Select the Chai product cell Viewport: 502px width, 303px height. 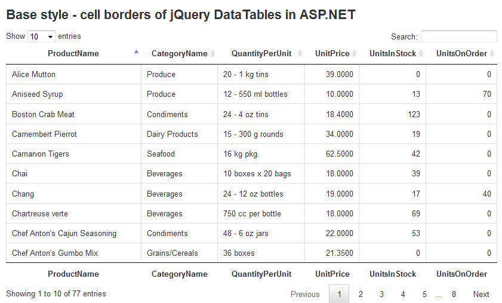[x=73, y=173]
